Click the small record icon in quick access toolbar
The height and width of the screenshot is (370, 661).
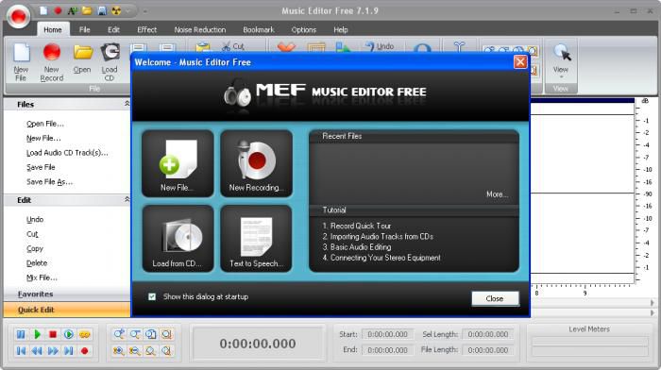pos(59,11)
